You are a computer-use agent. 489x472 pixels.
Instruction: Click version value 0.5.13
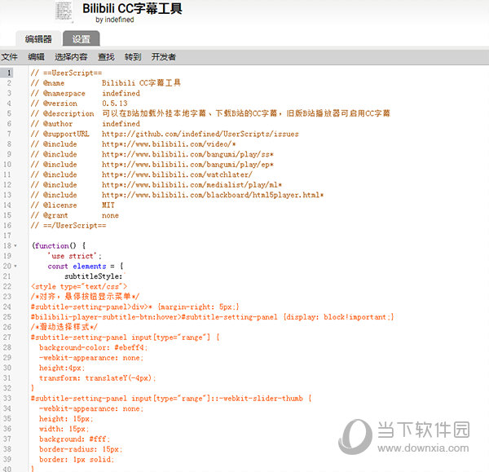115,104
